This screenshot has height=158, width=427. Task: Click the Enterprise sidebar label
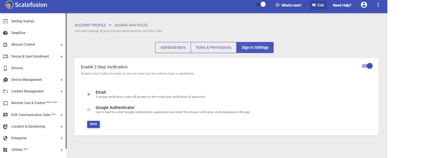tap(19, 138)
